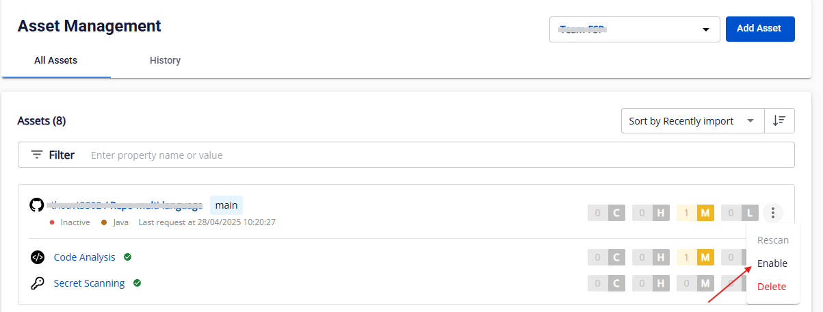
Task: Click the Filter funnel icon
Action: [x=37, y=155]
